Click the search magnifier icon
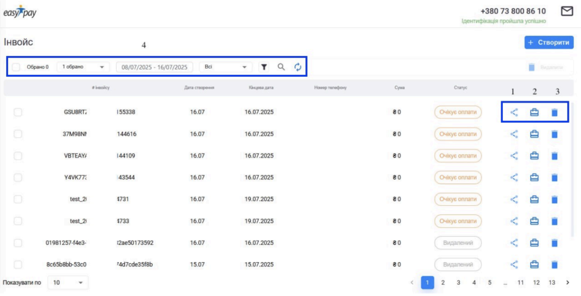This screenshot has width=581, height=296. (x=281, y=67)
